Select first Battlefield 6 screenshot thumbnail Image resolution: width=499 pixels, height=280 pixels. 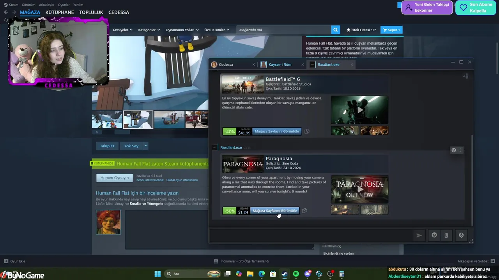point(345,131)
